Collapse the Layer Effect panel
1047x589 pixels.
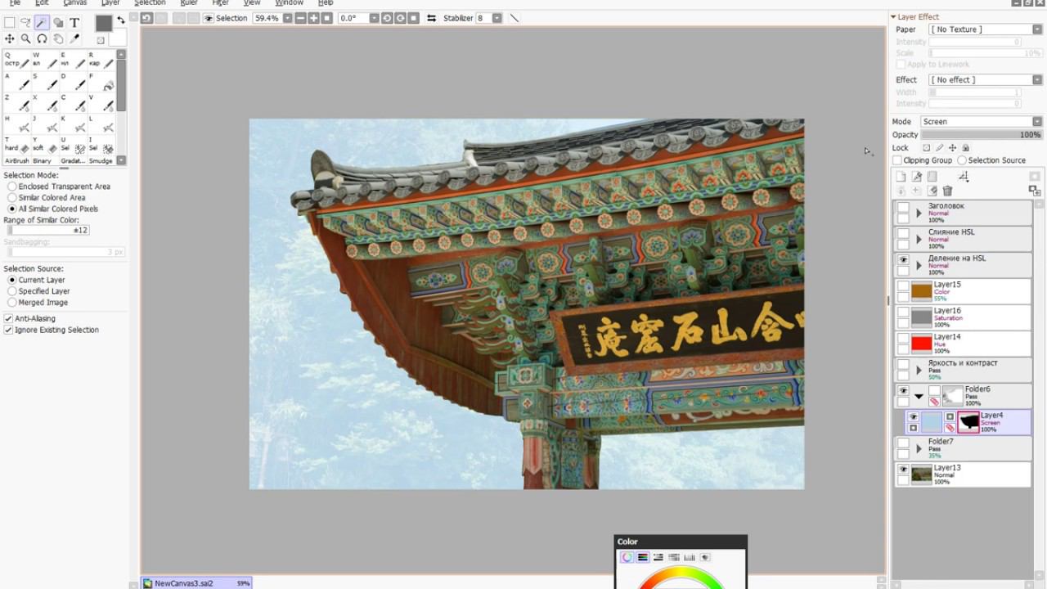point(894,16)
